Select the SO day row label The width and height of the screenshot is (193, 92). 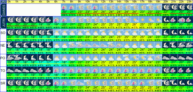click(x=3, y=33)
